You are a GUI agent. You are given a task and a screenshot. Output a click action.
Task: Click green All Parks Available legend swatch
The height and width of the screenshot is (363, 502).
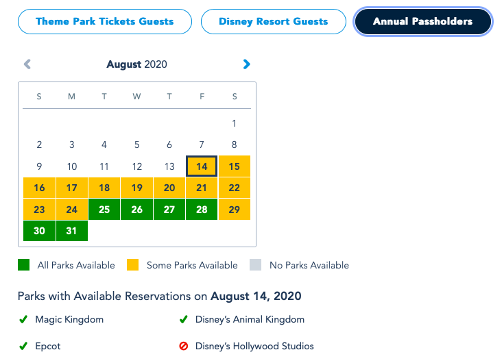point(23,265)
